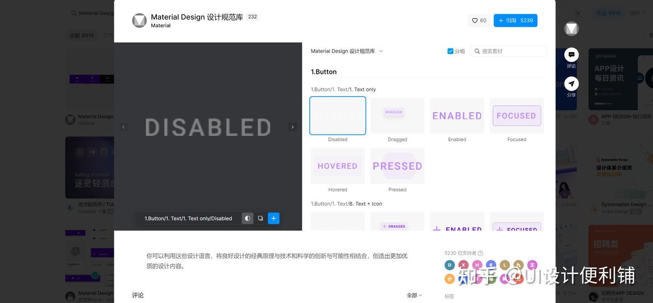The image size is (653, 303).
Task: Close the dialog with the X in background
Action: click(578, 14)
